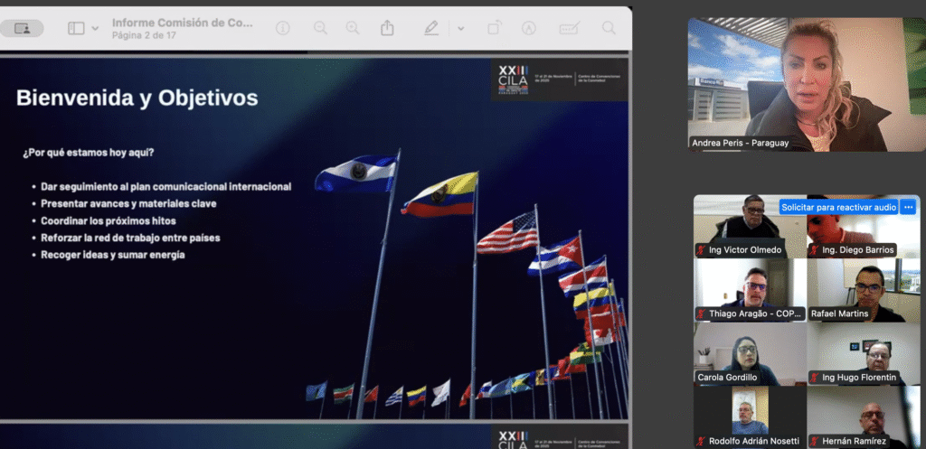Show the document inspector info icon

283,28
